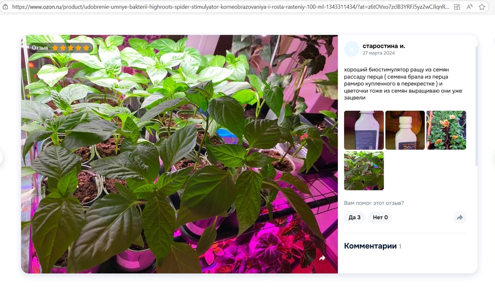Click the review panel vertical scrollbar

(x=476, y=106)
